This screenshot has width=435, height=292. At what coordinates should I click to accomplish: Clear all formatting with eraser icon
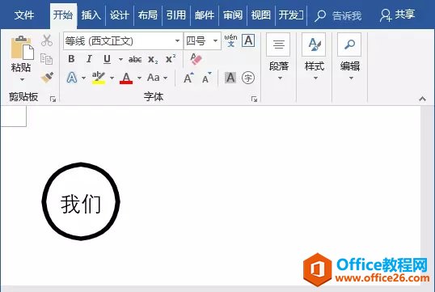196,59
